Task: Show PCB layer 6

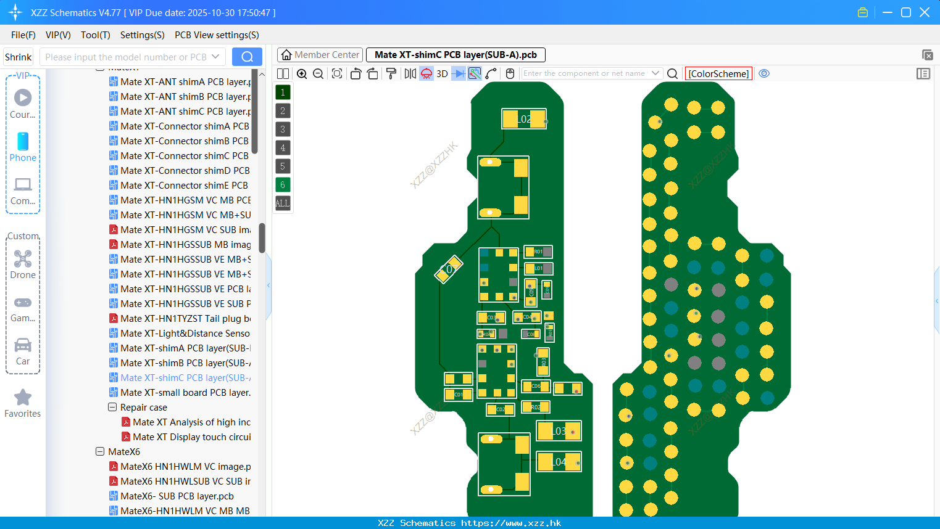Action: tap(283, 185)
